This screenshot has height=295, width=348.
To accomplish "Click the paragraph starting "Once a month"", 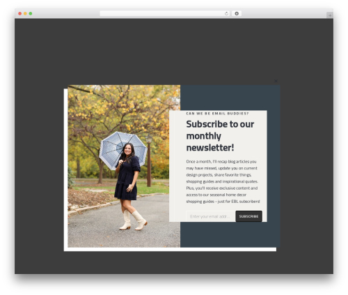I will (x=223, y=181).
